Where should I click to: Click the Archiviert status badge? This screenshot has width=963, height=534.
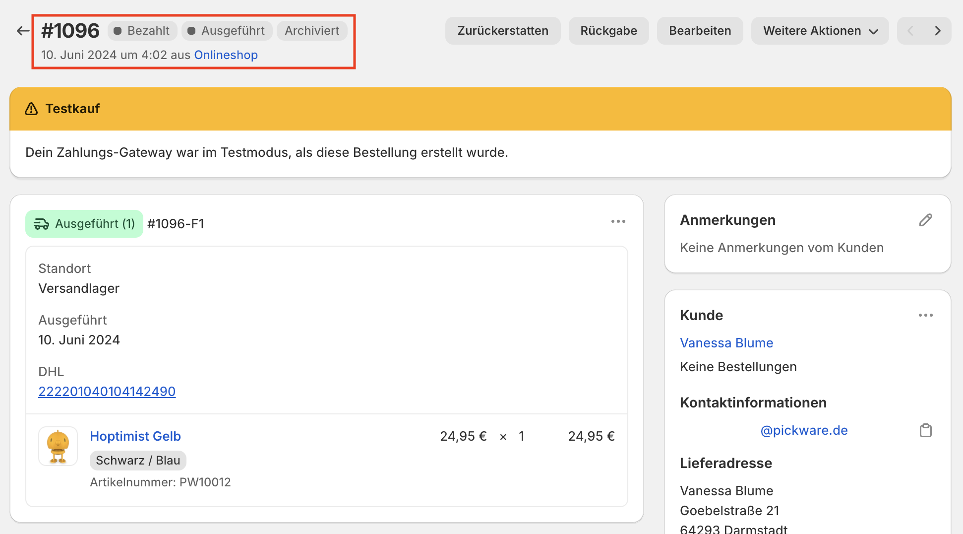click(312, 30)
